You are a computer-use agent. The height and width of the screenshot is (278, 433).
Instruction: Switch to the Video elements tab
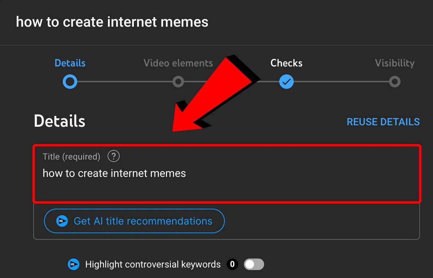178,63
